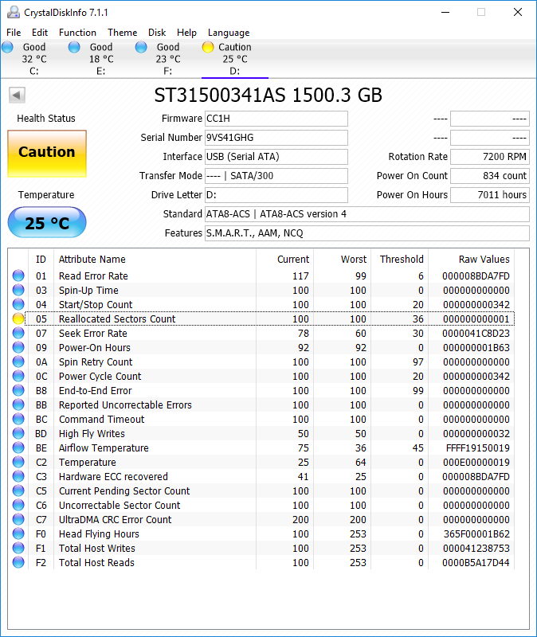Click the Standard field ATA8-ACS version 4

pos(367,214)
